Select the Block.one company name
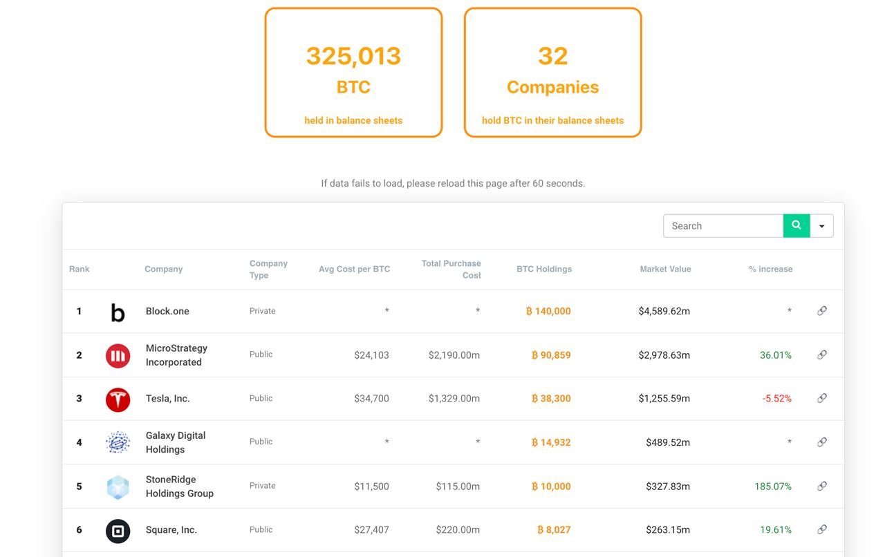Image resolution: width=885 pixels, height=557 pixels. tap(167, 311)
